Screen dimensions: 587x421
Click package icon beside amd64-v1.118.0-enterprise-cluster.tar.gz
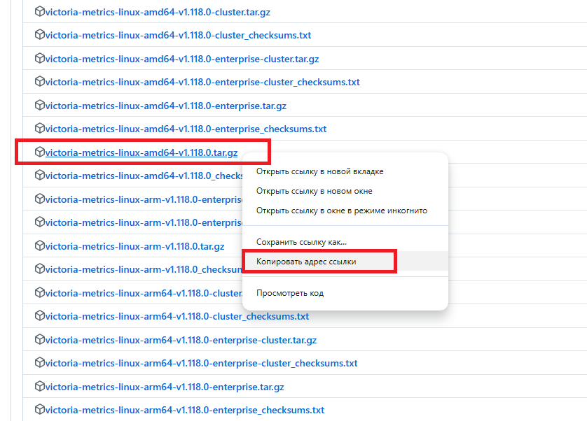[40, 59]
